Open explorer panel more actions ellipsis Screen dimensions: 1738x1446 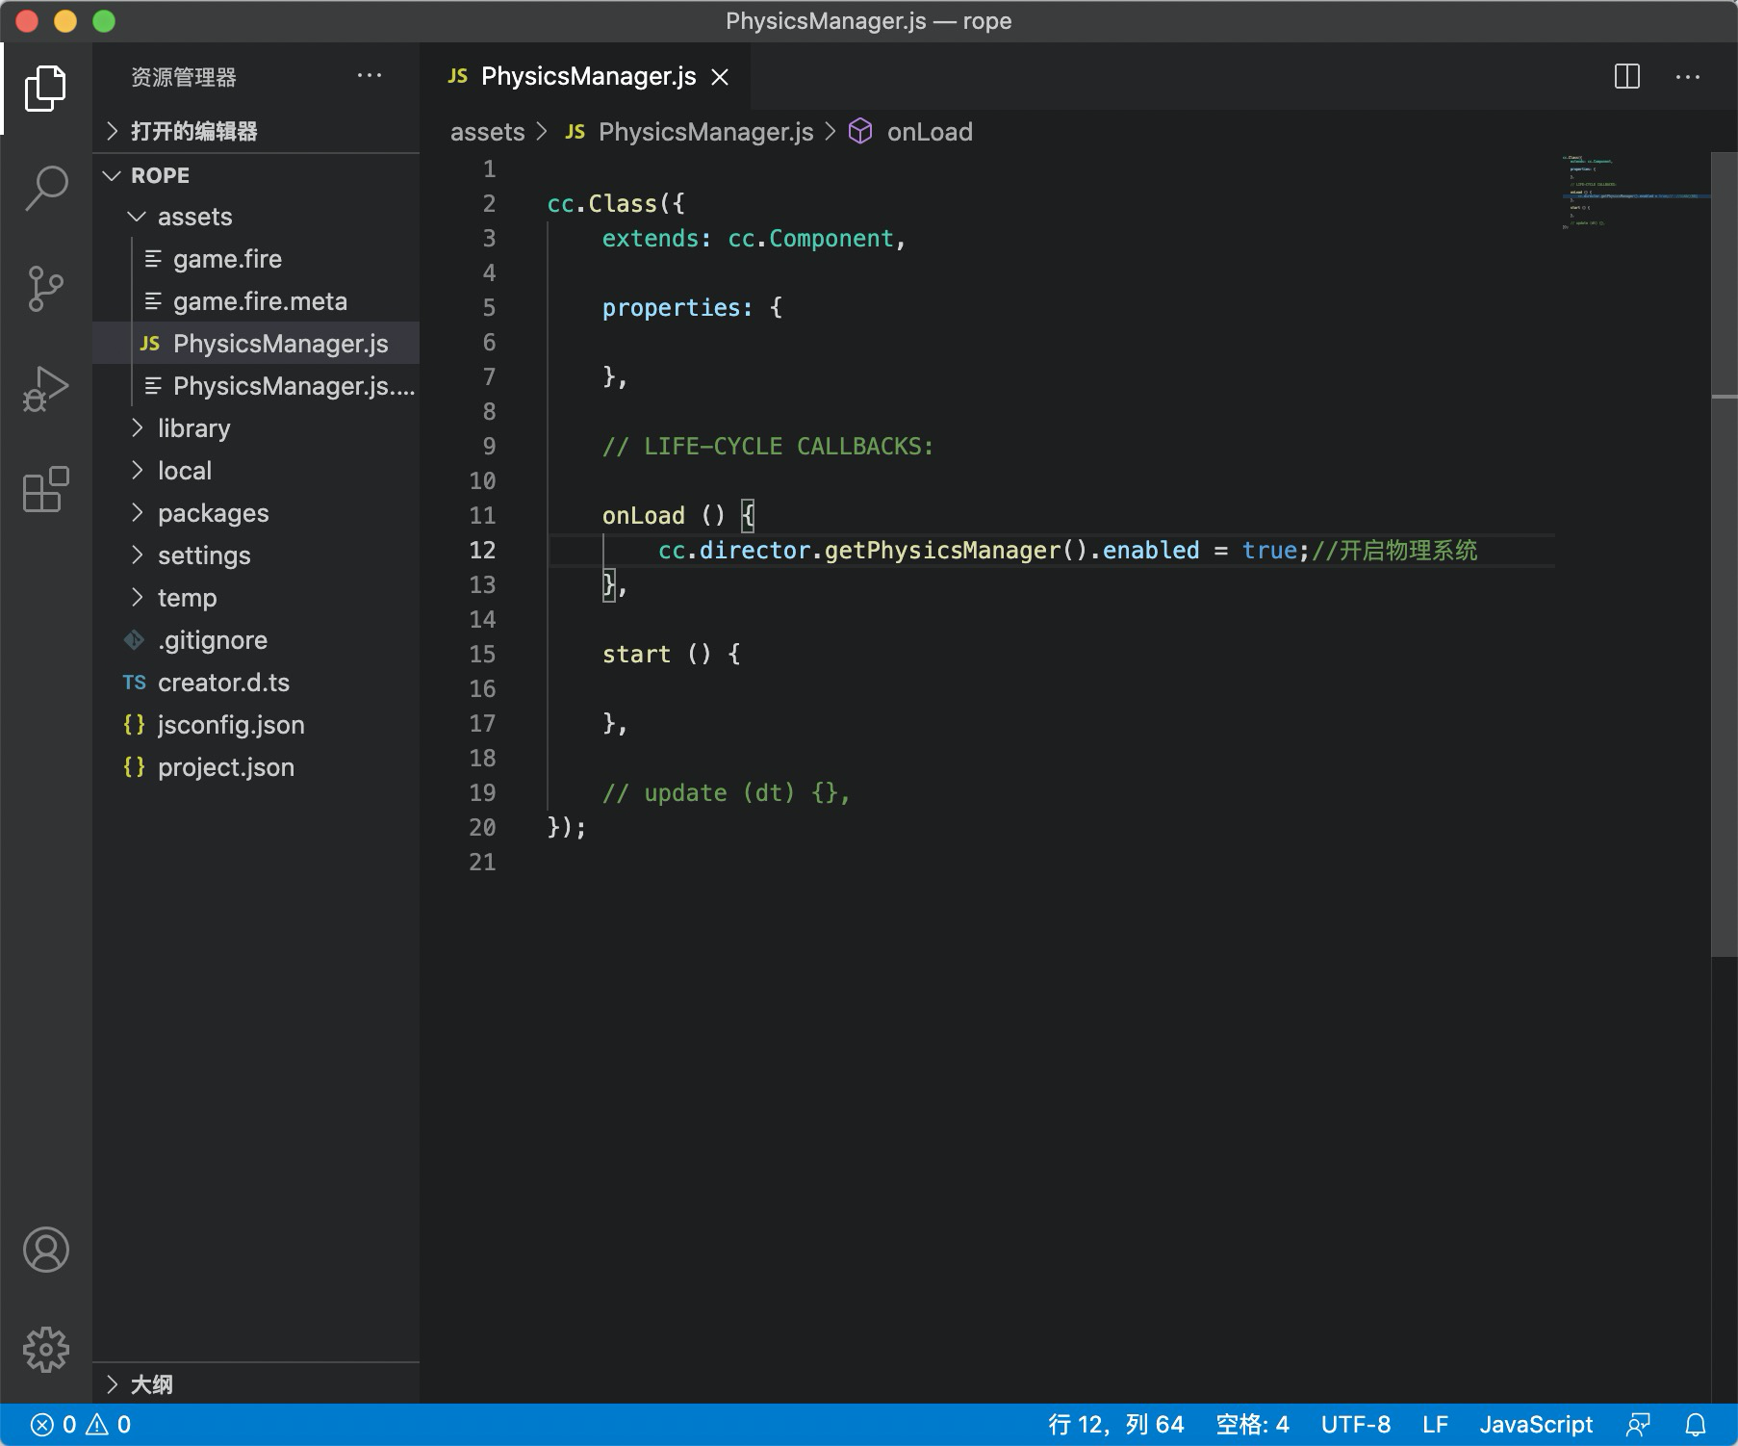[x=370, y=75]
